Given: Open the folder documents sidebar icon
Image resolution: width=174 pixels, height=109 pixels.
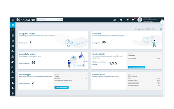Looking at the screenshot, I should pyautogui.click(x=13, y=78).
